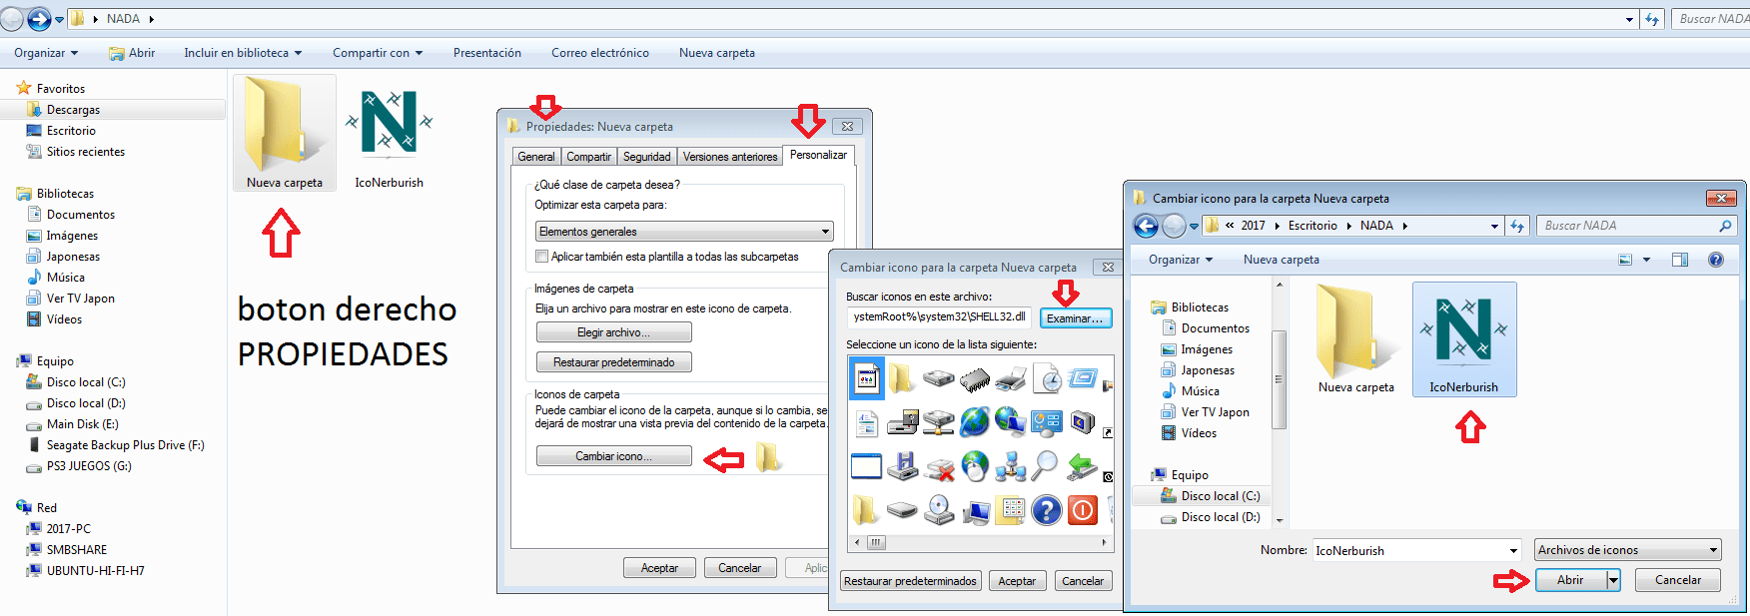Click Nueva carpeta in the open dialog toolbar
Viewport: 1750px width, 616px height.
[x=1282, y=260]
